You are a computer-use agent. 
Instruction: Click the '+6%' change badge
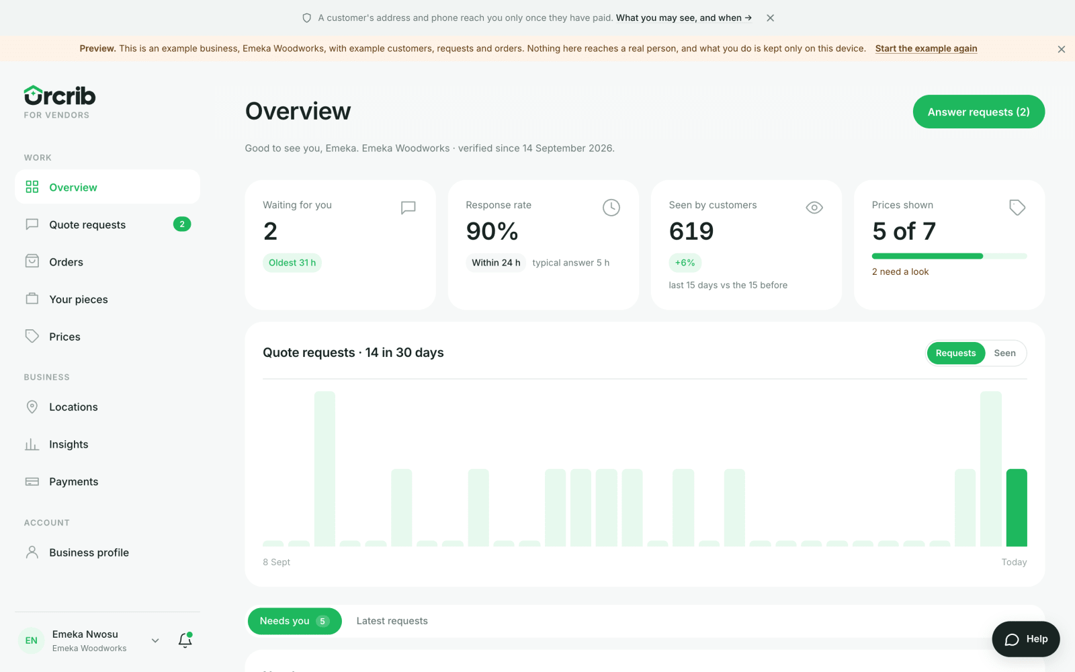(685, 263)
